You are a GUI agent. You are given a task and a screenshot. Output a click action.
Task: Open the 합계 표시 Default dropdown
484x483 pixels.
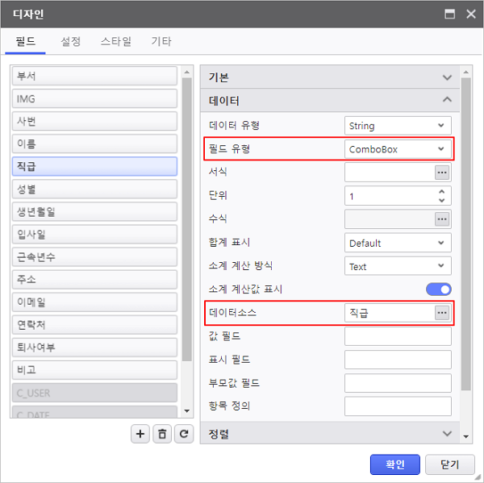(398, 243)
